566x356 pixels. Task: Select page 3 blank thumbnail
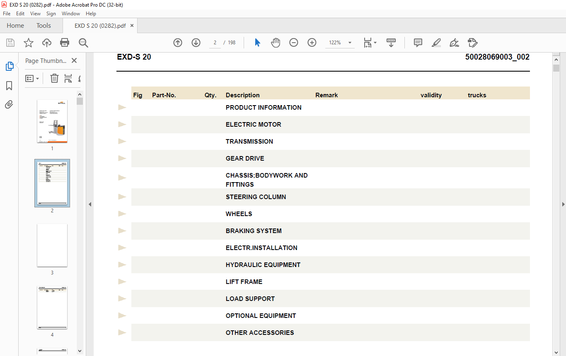tap(52, 245)
